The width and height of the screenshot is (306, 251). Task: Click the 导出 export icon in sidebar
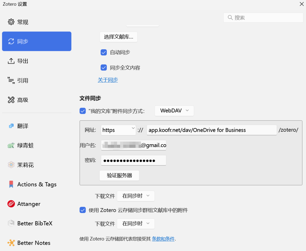point(11,61)
